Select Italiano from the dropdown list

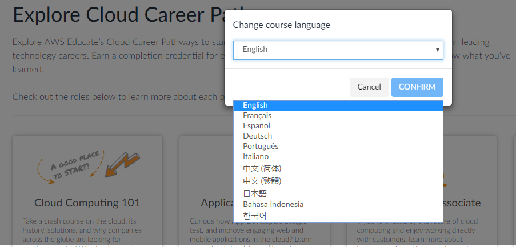tap(338, 156)
